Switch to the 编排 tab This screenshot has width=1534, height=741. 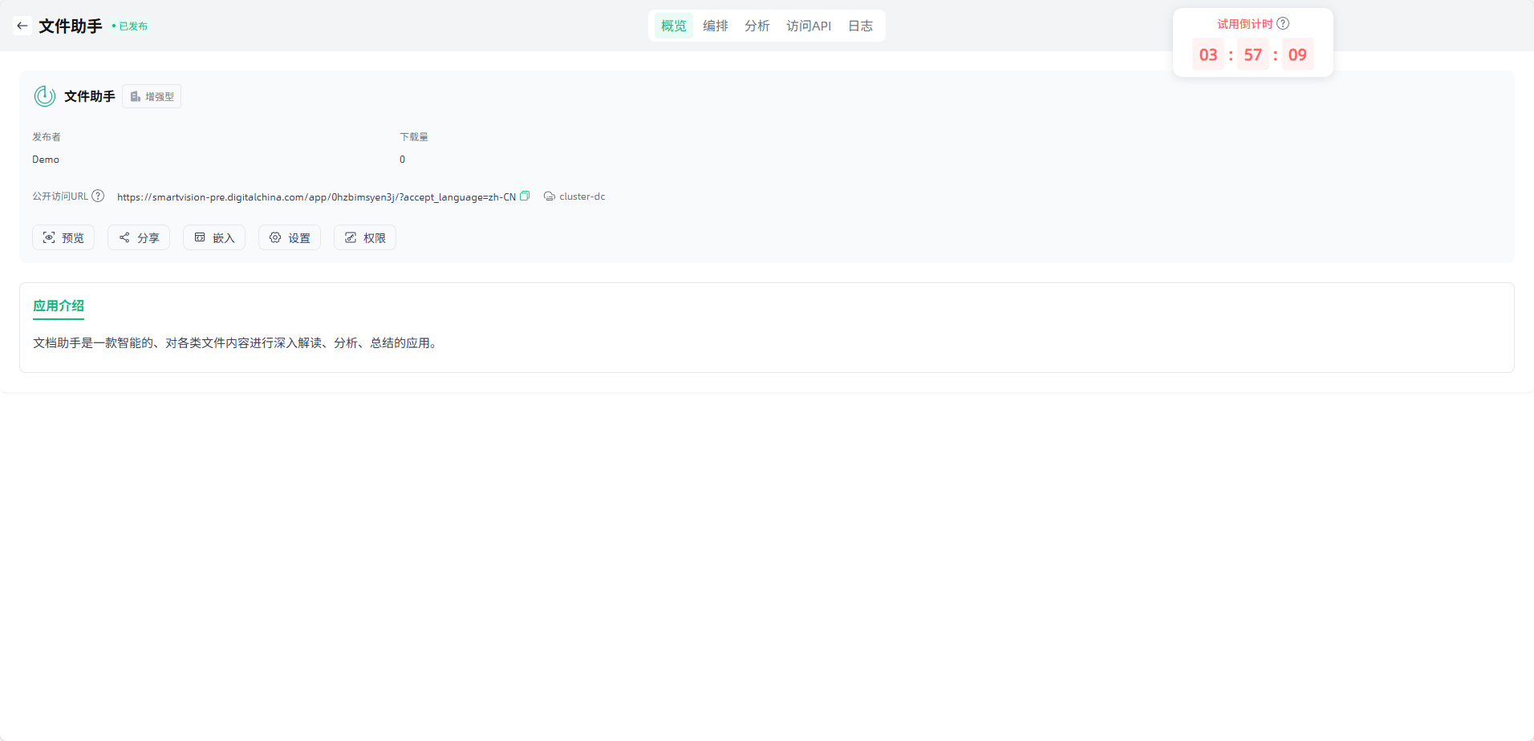(715, 26)
